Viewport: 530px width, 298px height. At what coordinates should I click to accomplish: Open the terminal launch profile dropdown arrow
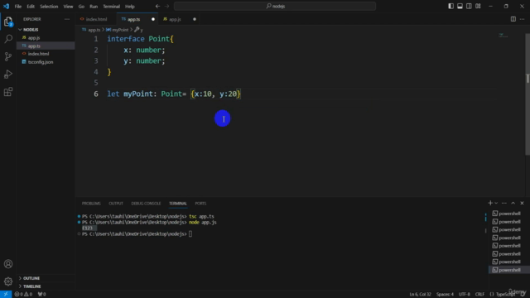(496, 203)
